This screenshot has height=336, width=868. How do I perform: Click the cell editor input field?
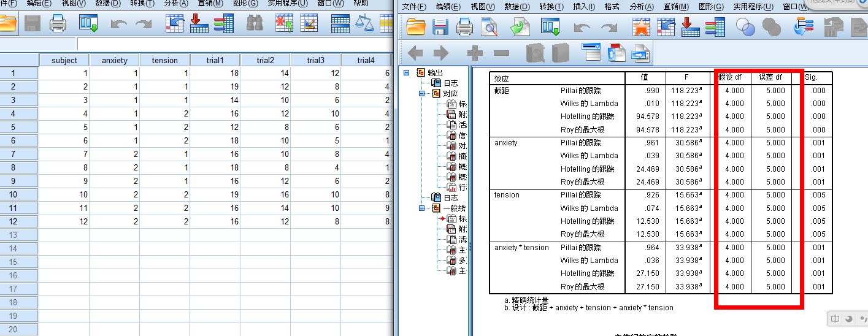[x=234, y=44]
